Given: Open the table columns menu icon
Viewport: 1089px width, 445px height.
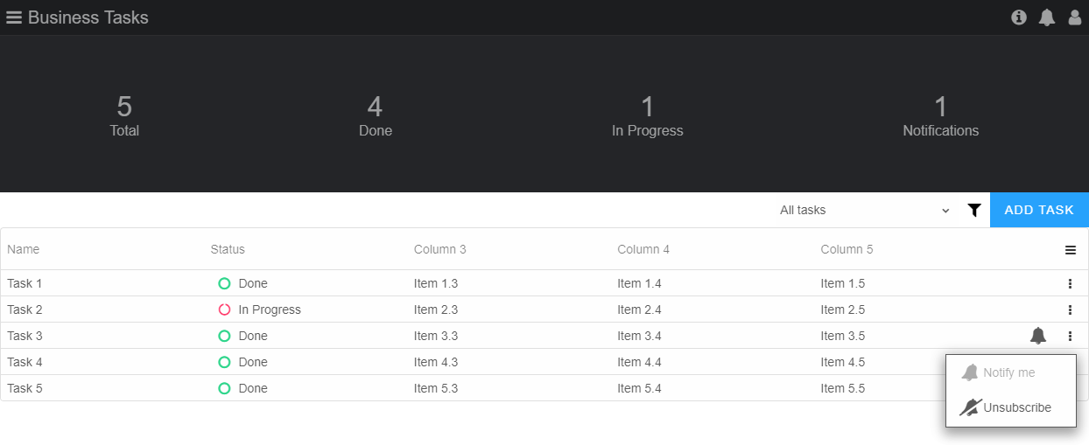Looking at the screenshot, I should [x=1070, y=250].
